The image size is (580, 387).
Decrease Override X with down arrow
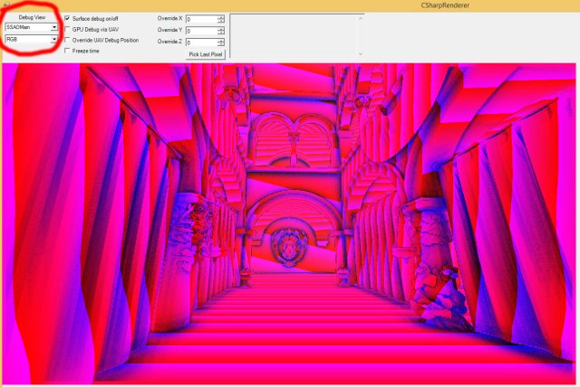click(221, 22)
